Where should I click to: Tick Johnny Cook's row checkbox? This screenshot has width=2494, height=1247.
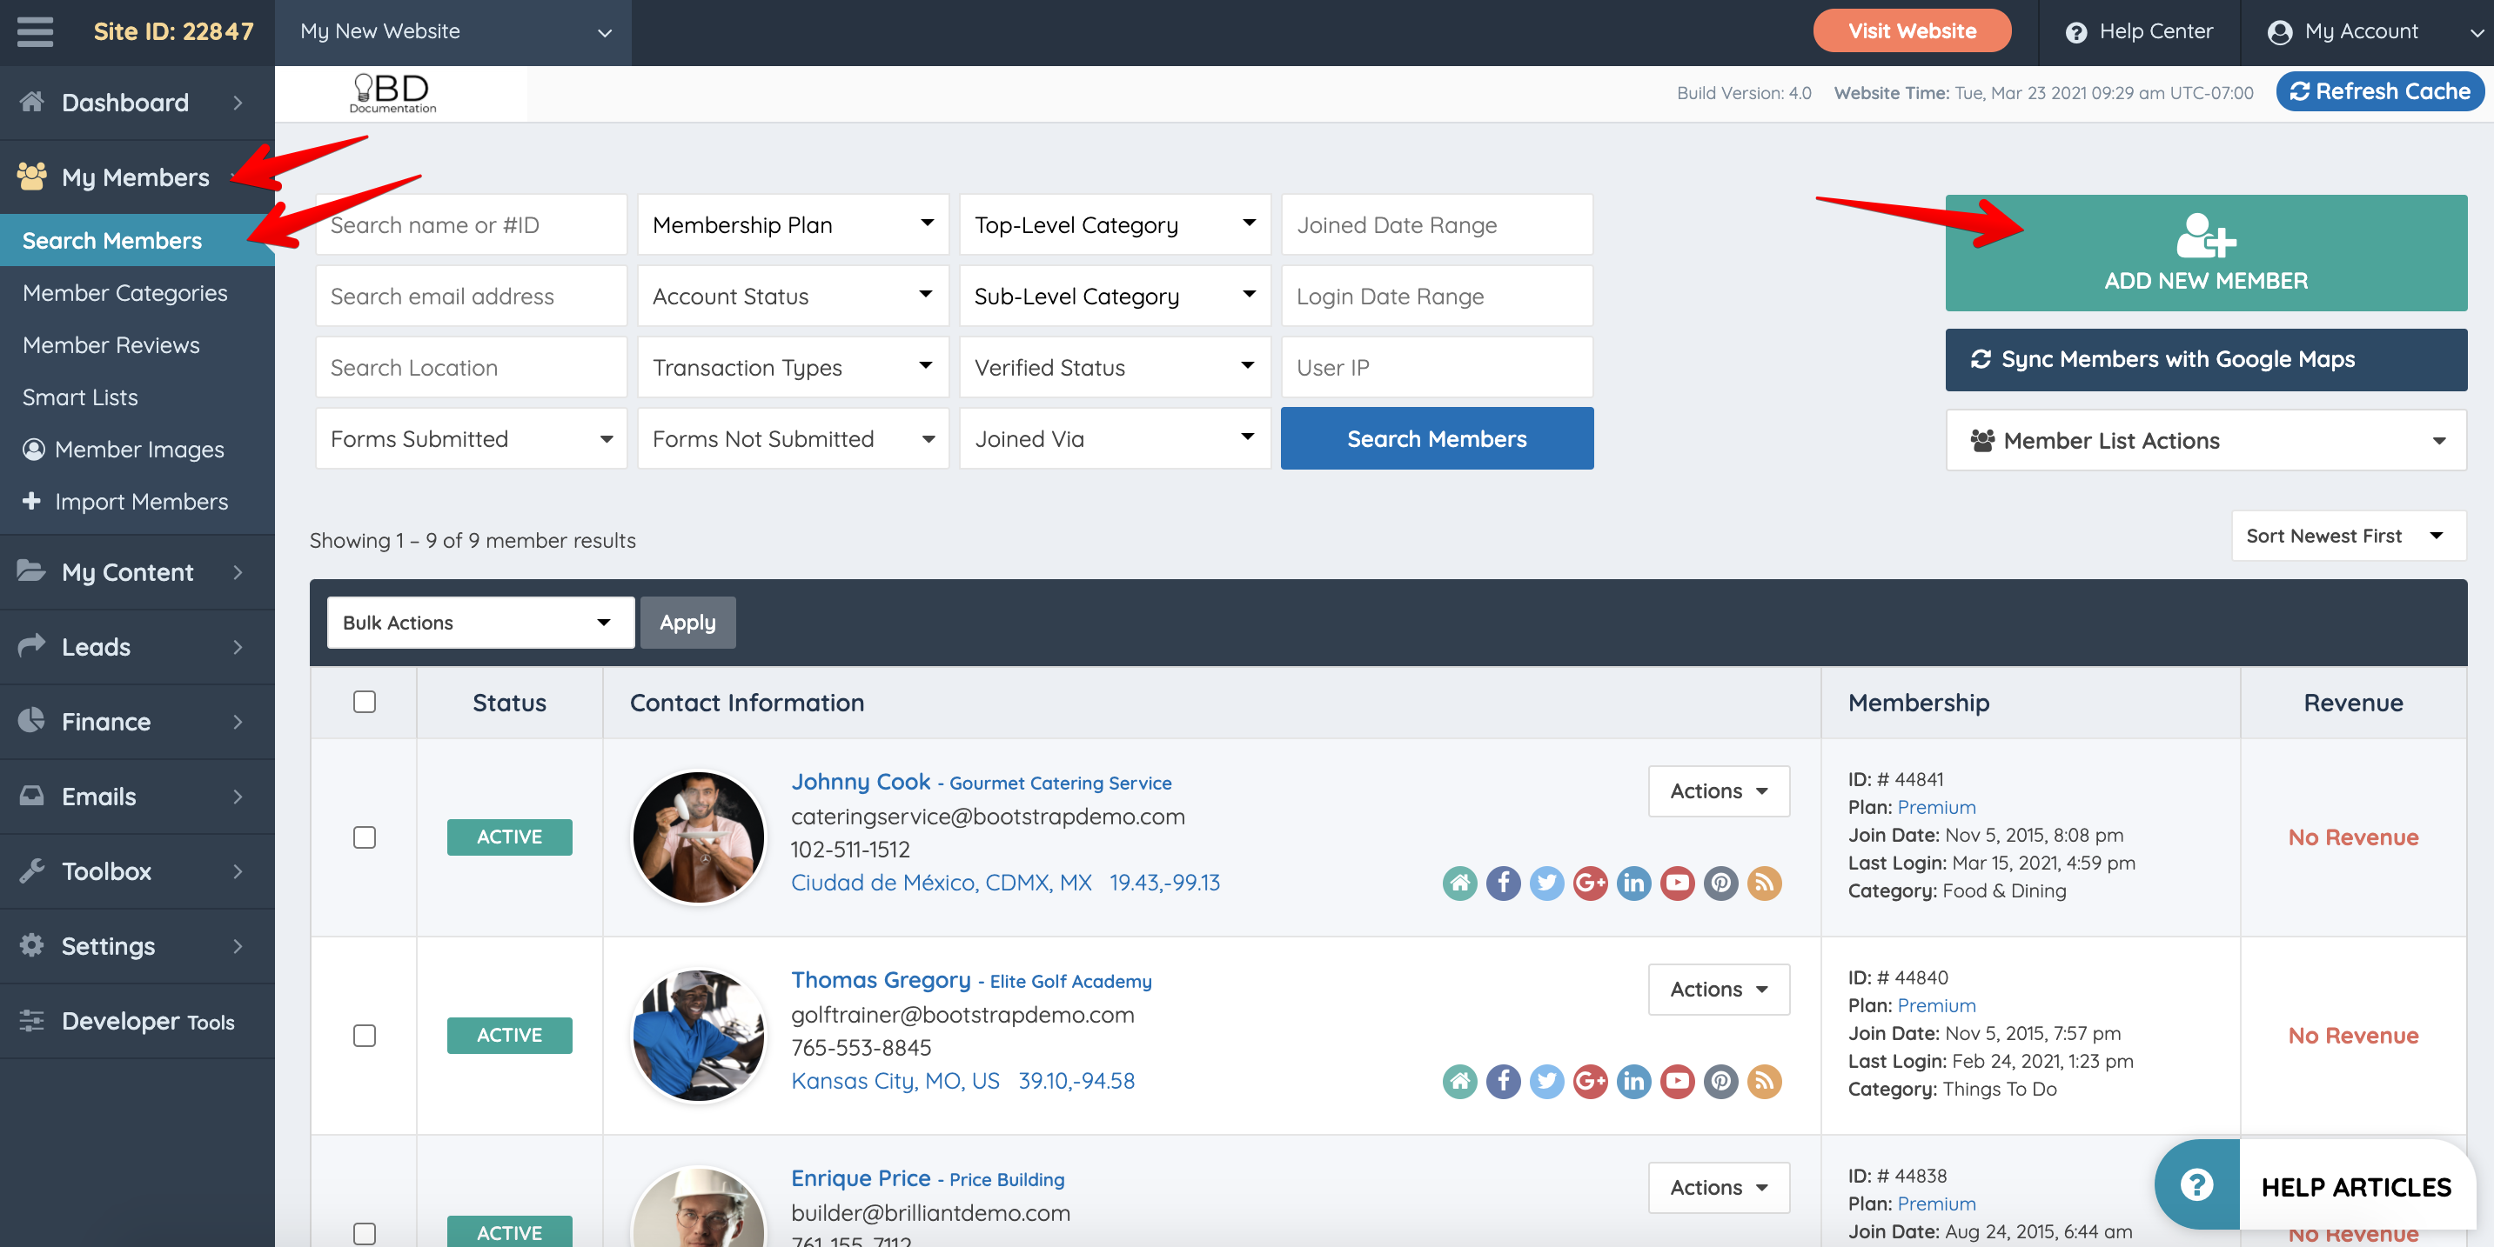tap(364, 837)
